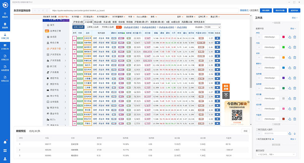Click pointer-select icon for 市盈率 field
This screenshot has width=304, height=163.
coord(289,119)
